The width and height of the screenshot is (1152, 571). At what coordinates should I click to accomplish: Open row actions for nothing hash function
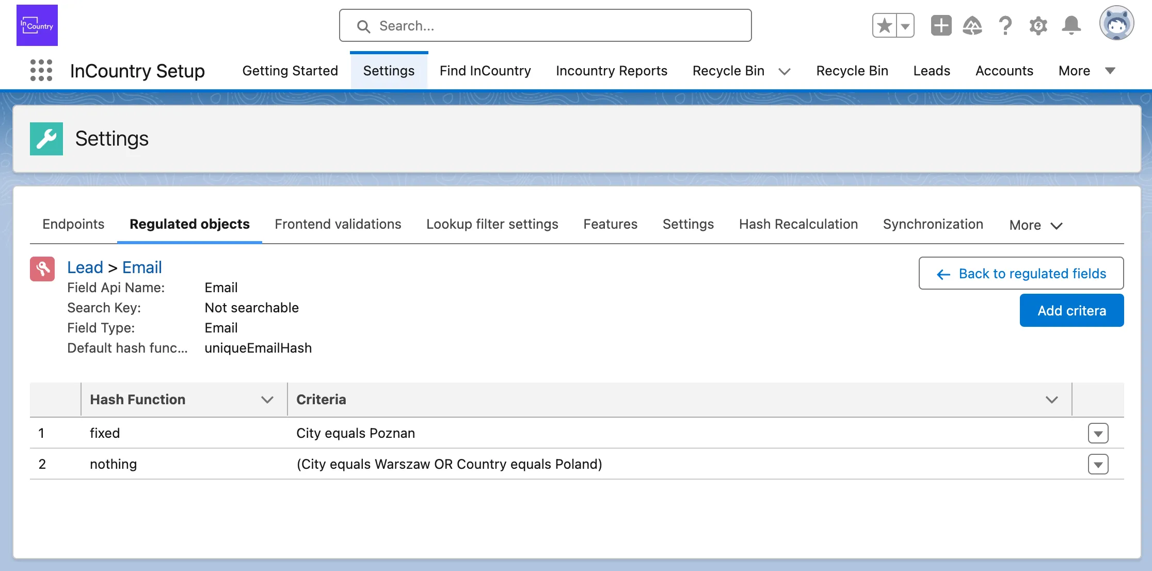pyautogui.click(x=1098, y=464)
